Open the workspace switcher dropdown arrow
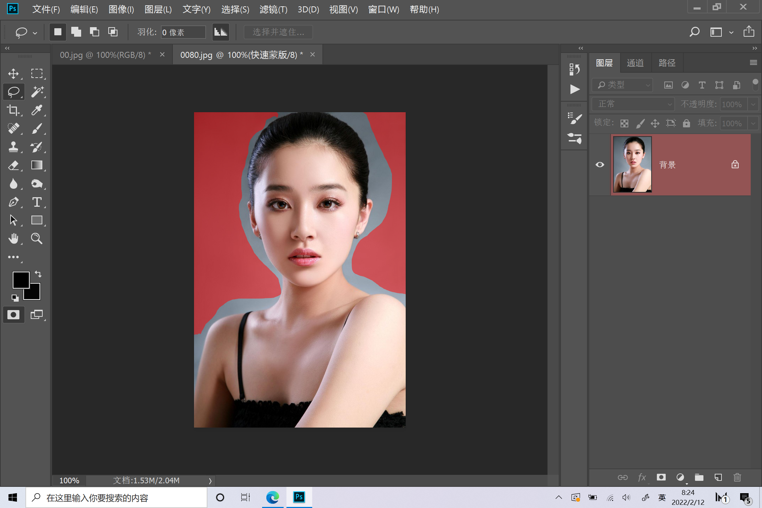 (x=731, y=32)
